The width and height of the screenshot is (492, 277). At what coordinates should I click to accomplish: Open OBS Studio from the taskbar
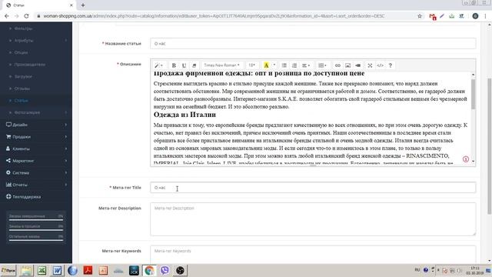coord(180,270)
